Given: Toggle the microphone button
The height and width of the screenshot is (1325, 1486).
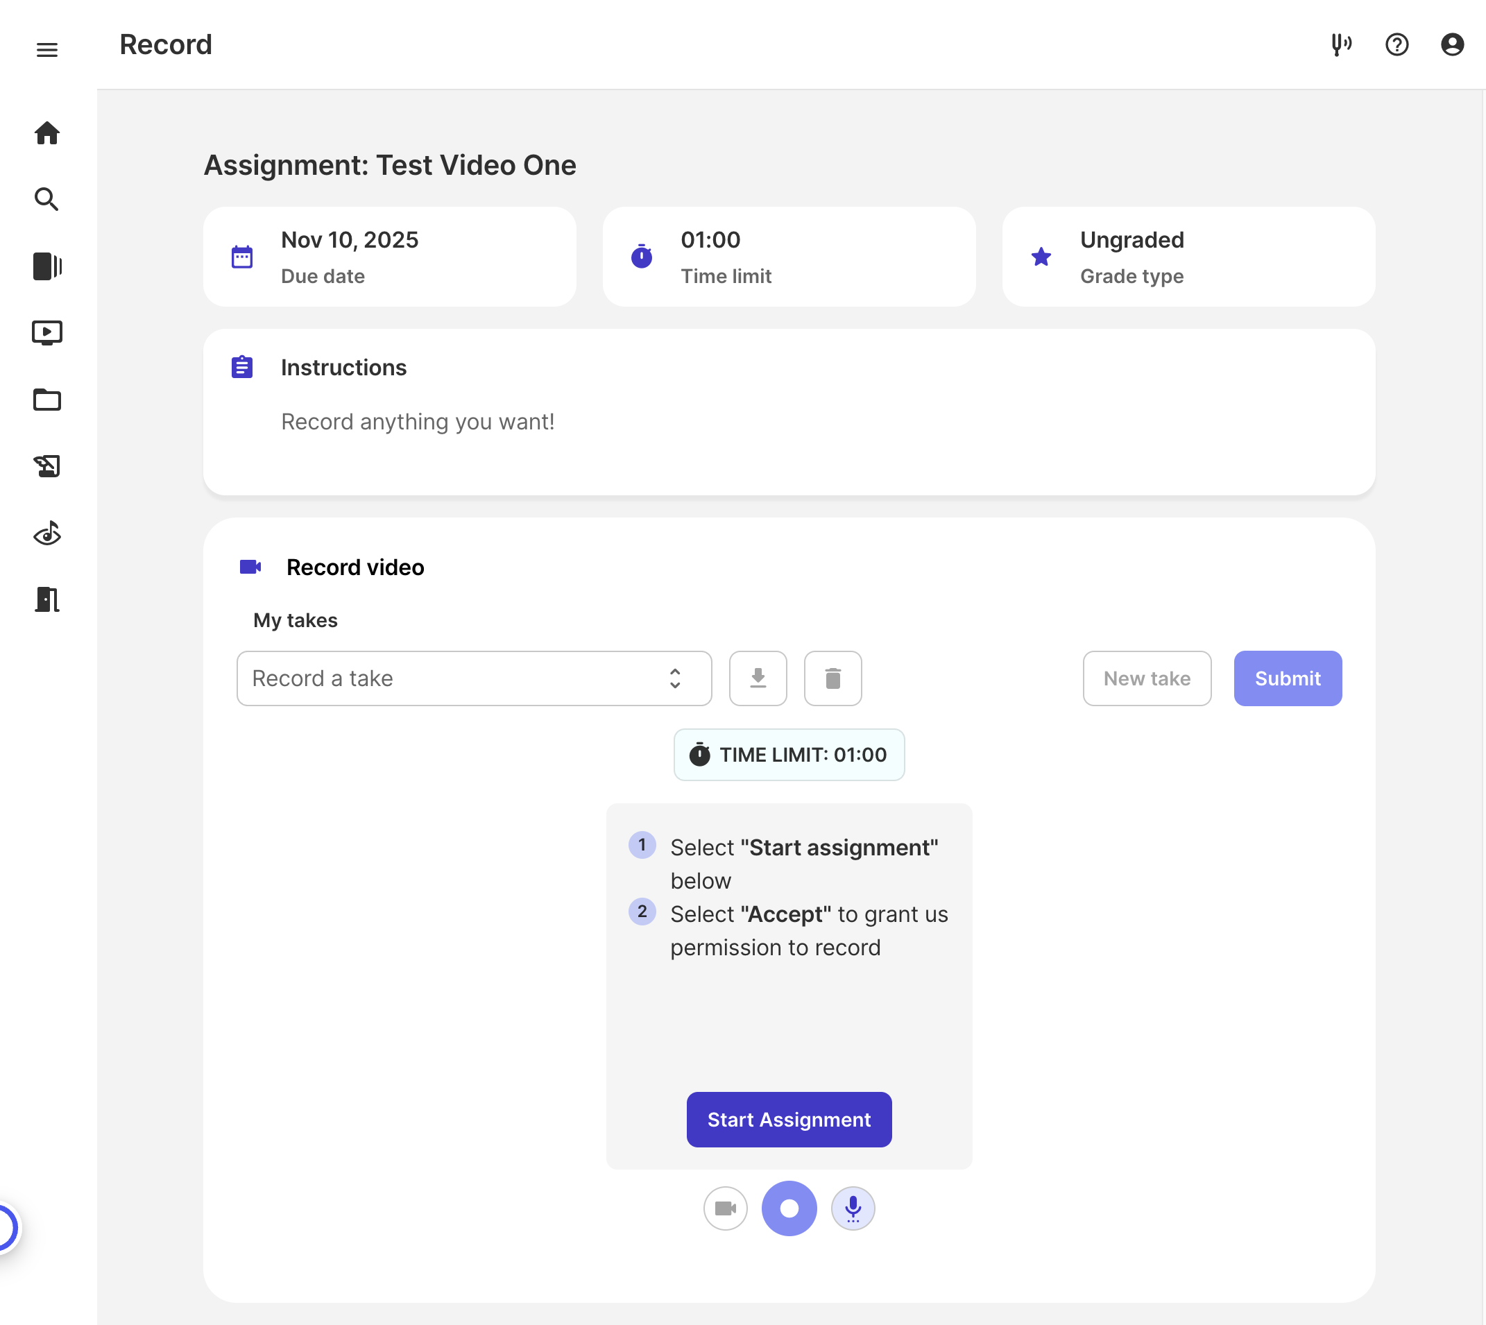Looking at the screenshot, I should 853,1208.
